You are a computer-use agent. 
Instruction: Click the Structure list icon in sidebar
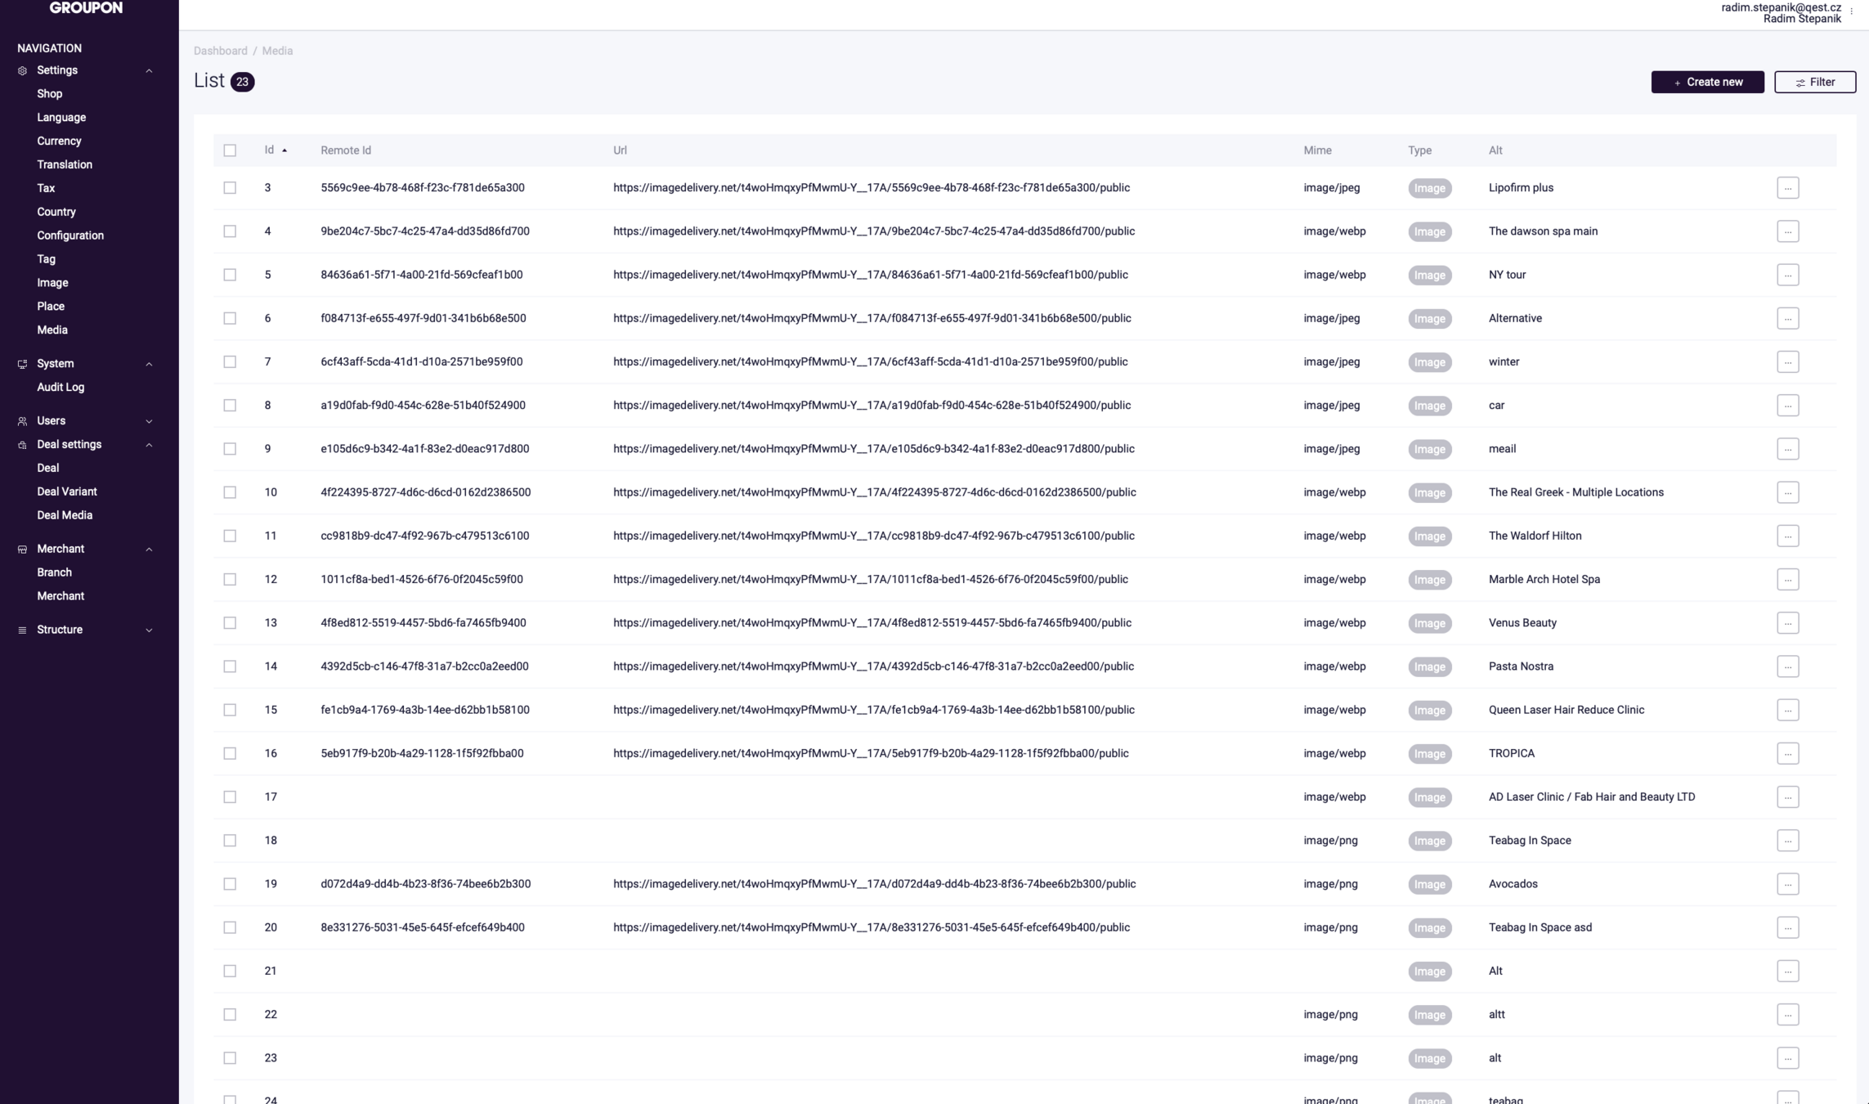tap(22, 631)
